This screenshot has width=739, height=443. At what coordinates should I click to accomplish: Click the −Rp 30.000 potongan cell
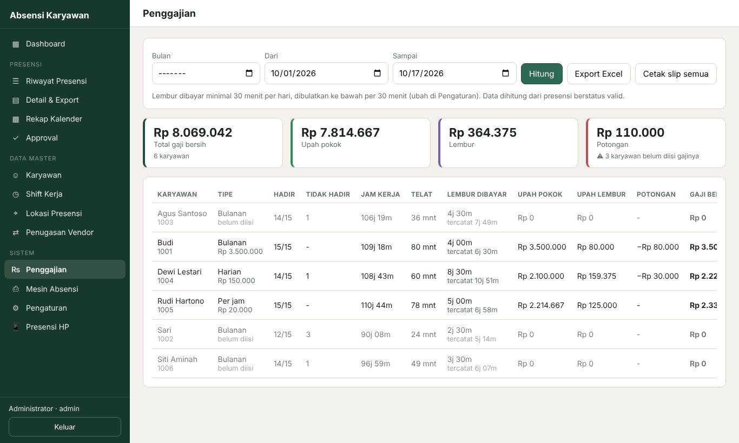click(658, 276)
